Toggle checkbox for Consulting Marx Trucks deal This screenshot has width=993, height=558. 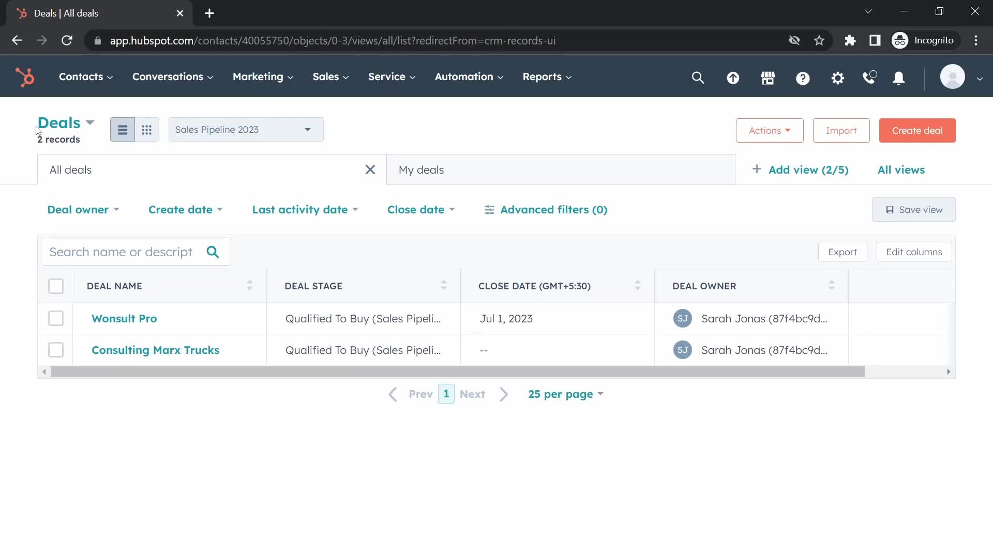pos(56,349)
